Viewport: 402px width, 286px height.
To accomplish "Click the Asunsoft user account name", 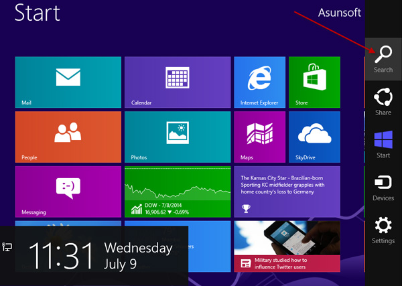I will point(340,13).
